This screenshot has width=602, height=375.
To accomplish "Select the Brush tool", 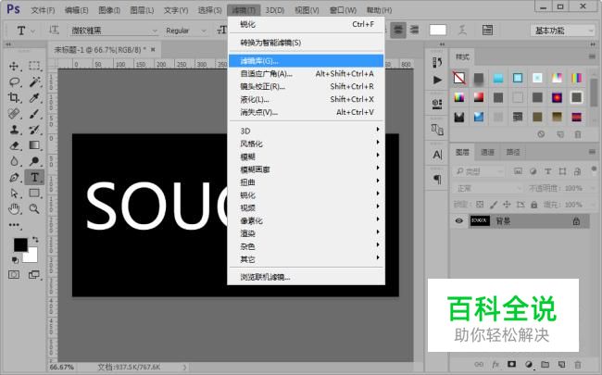I will click(34, 114).
